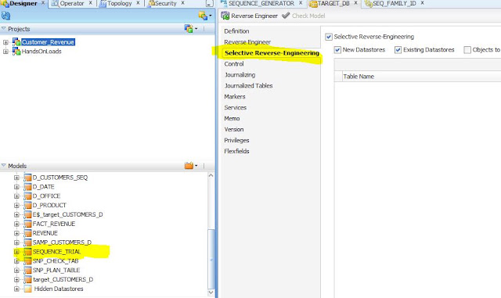Click the SEQUENCE_TRIAL datastore icon
The width and height of the screenshot is (501, 298).
[28, 252]
